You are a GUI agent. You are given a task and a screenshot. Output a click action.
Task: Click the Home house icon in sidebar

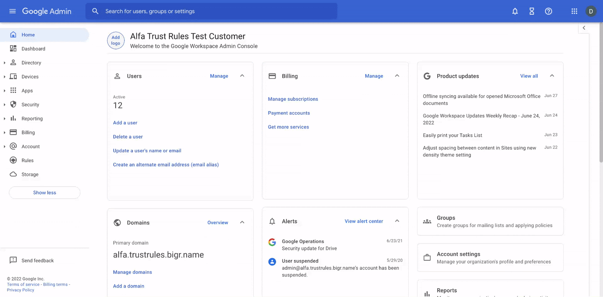13,35
